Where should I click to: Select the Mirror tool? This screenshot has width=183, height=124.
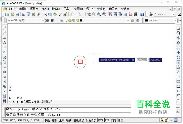(178, 38)
